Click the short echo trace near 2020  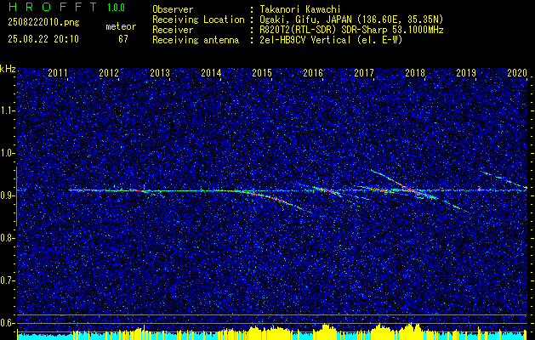pyautogui.click(x=504, y=178)
